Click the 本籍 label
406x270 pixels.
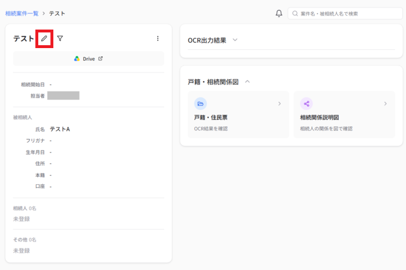point(40,175)
